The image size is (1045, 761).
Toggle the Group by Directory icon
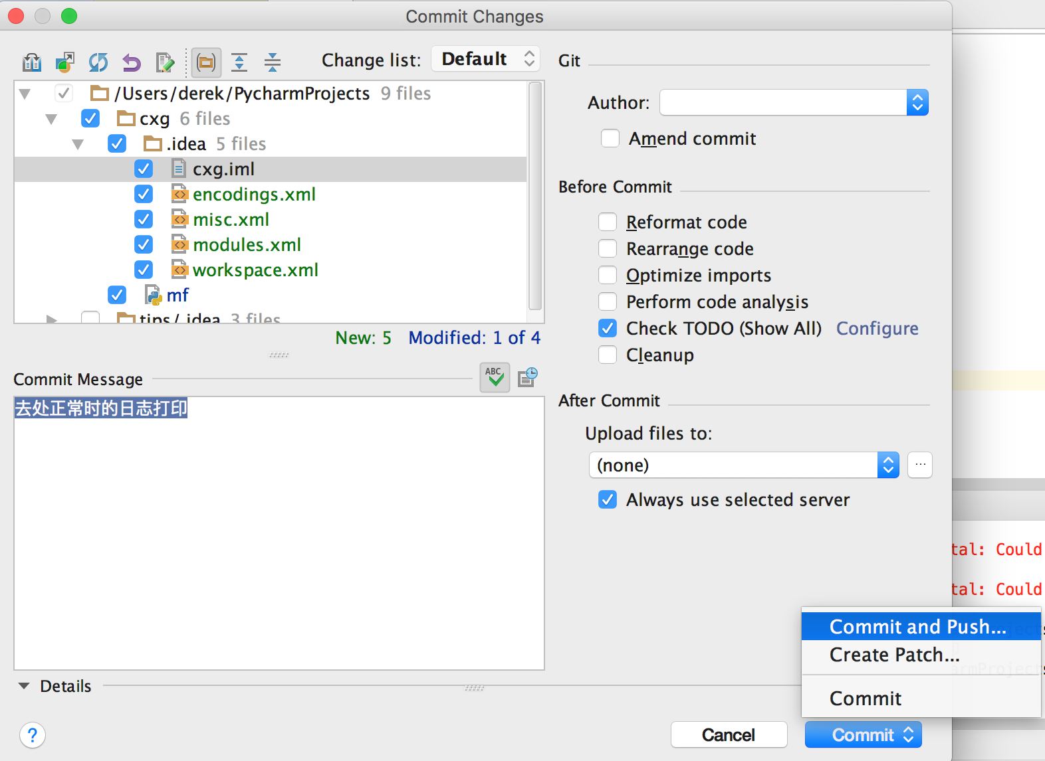pos(206,62)
